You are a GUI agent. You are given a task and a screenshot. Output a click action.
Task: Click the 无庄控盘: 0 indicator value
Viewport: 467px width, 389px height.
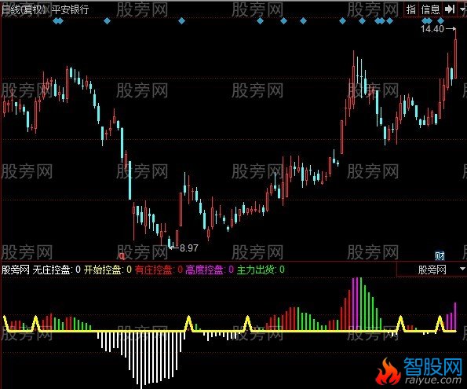[57, 270]
